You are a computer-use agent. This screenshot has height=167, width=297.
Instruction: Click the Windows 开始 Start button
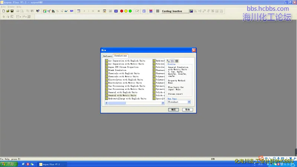(9, 164)
